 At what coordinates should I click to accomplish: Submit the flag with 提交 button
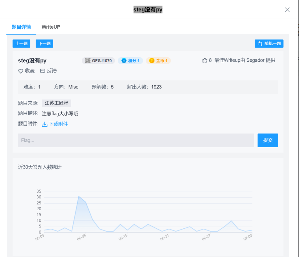click(267, 140)
